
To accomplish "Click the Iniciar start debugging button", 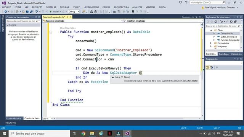I will pyautogui.click(x=54, y=12).
